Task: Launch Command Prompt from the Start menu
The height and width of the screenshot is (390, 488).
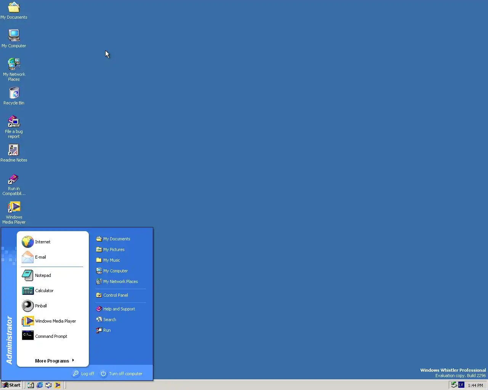Action: (52, 336)
